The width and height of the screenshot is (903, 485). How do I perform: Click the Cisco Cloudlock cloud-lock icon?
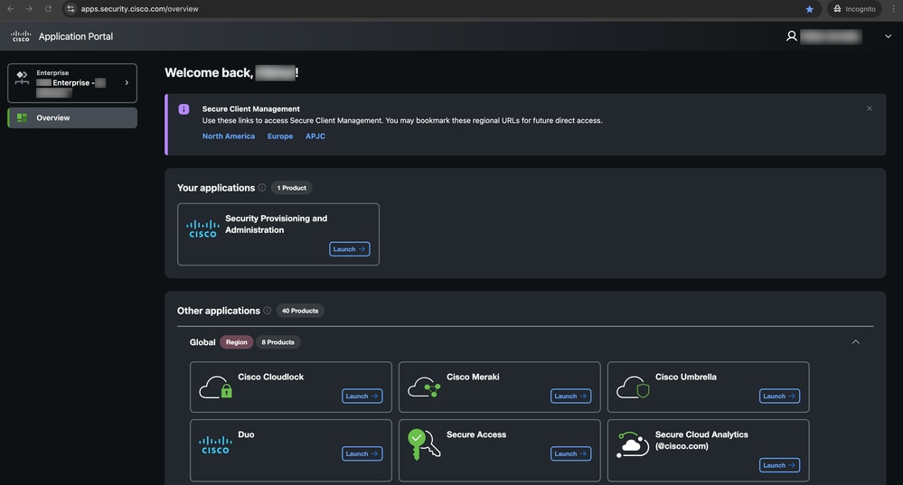tap(215, 387)
